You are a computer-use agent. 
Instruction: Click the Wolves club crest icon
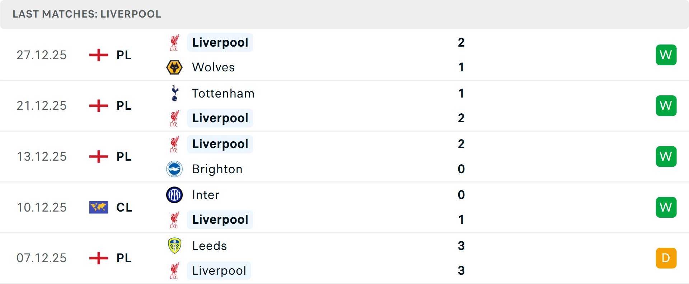174,67
